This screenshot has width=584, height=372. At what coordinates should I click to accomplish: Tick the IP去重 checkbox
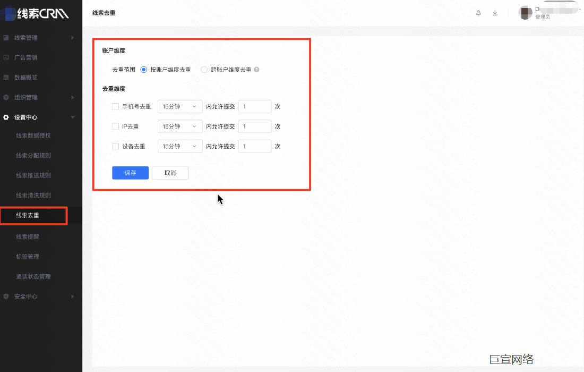pos(115,126)
